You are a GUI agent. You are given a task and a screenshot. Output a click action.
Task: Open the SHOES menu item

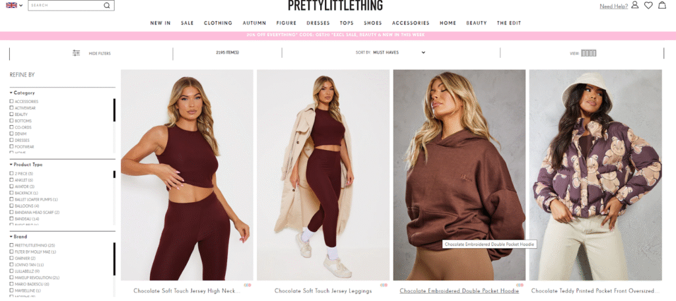pos(373,23)
